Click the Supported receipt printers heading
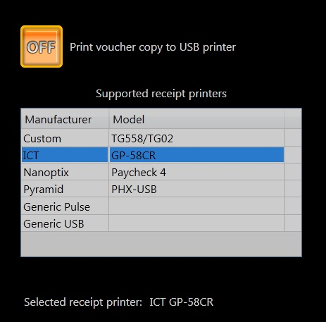326x322 pixels. [x=161, y=94]
